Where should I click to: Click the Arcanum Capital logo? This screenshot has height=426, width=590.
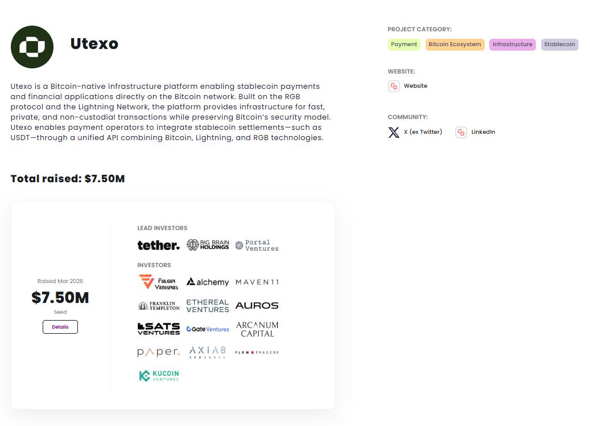(257, 329)
